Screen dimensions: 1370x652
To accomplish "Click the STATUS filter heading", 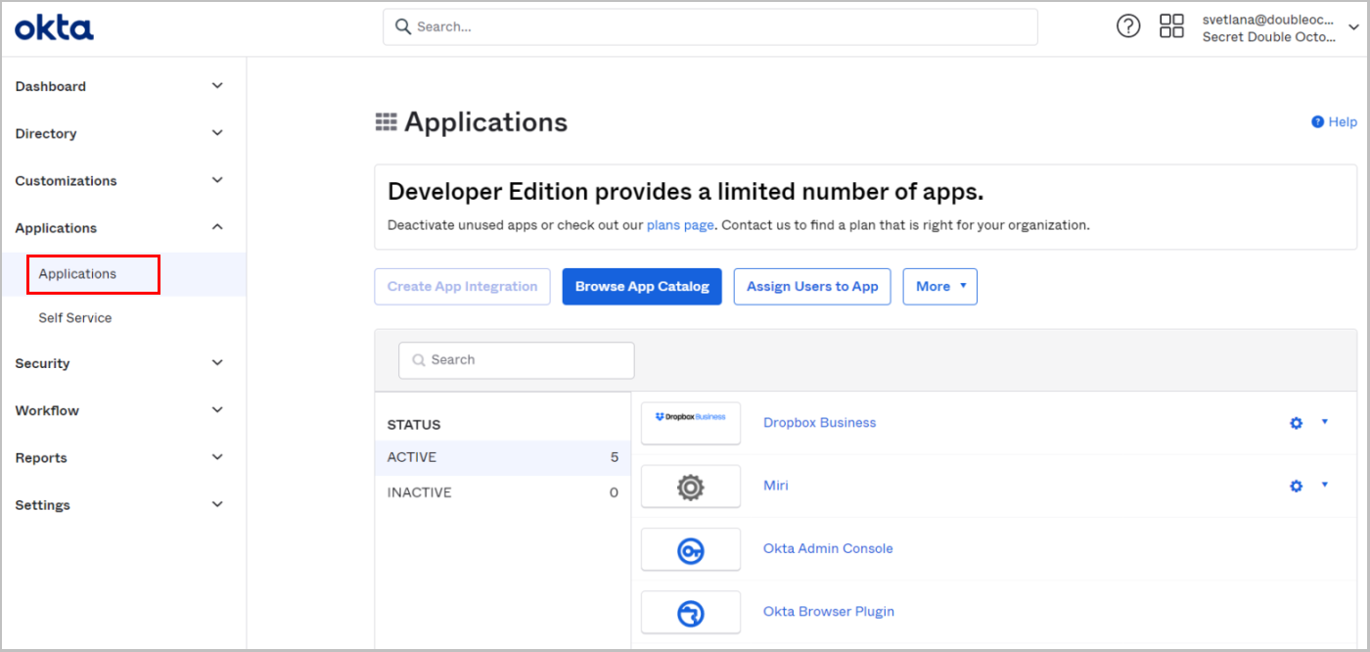I will click(414, 425).
